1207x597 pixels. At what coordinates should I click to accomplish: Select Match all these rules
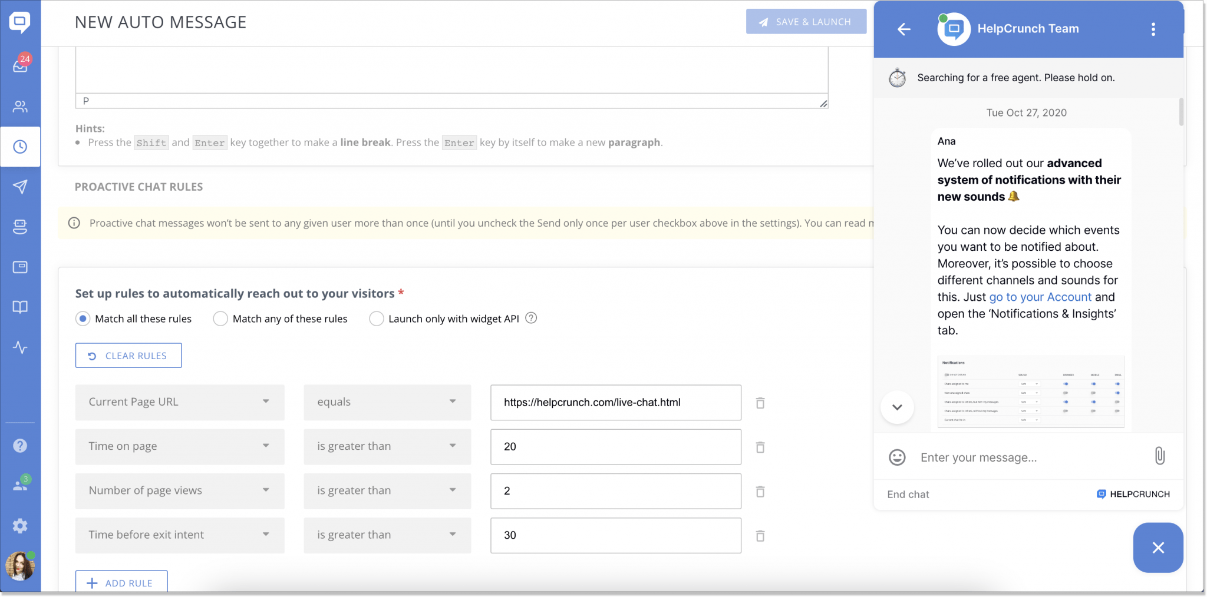point(83,319)
